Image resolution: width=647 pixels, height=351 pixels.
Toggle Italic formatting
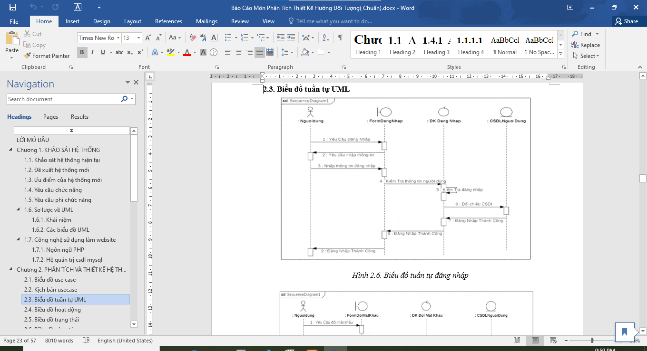point(92,52)
